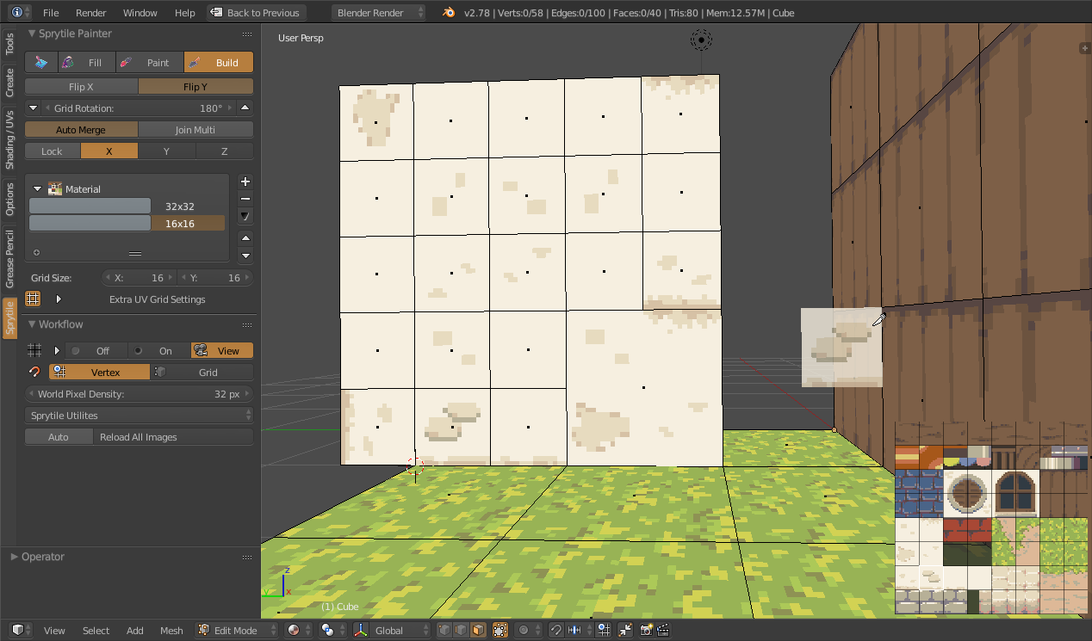Select the Vertex snap button
Screen dimensions: 1092x641
click(100, 373)
